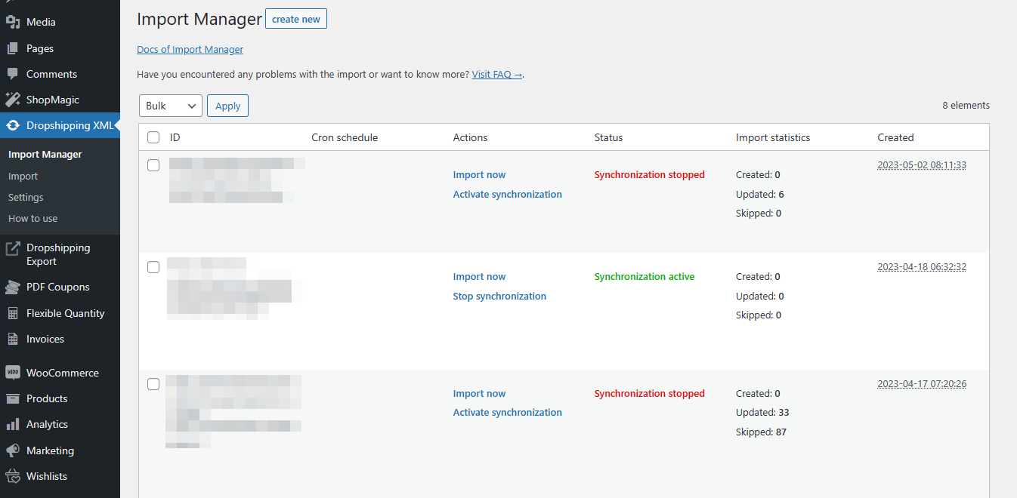Open Flexible Quantity menu item
Viewport: 1017px width, 498px height.
click(60, 313)
